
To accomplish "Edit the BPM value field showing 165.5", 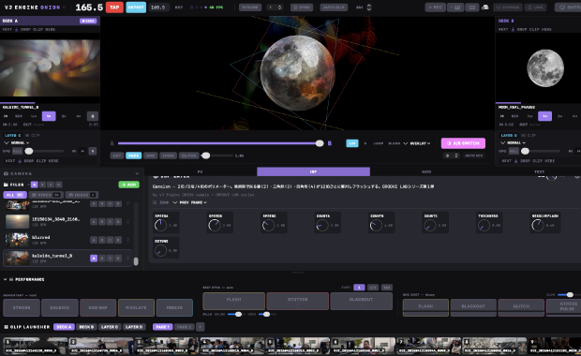I will click(x=159, y=7).
